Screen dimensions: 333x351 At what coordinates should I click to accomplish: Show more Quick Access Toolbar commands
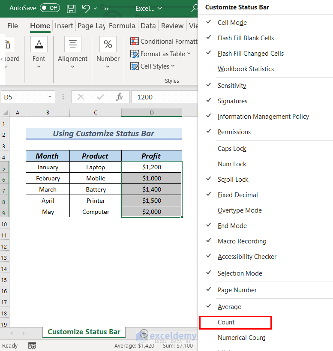click(106, 9)
